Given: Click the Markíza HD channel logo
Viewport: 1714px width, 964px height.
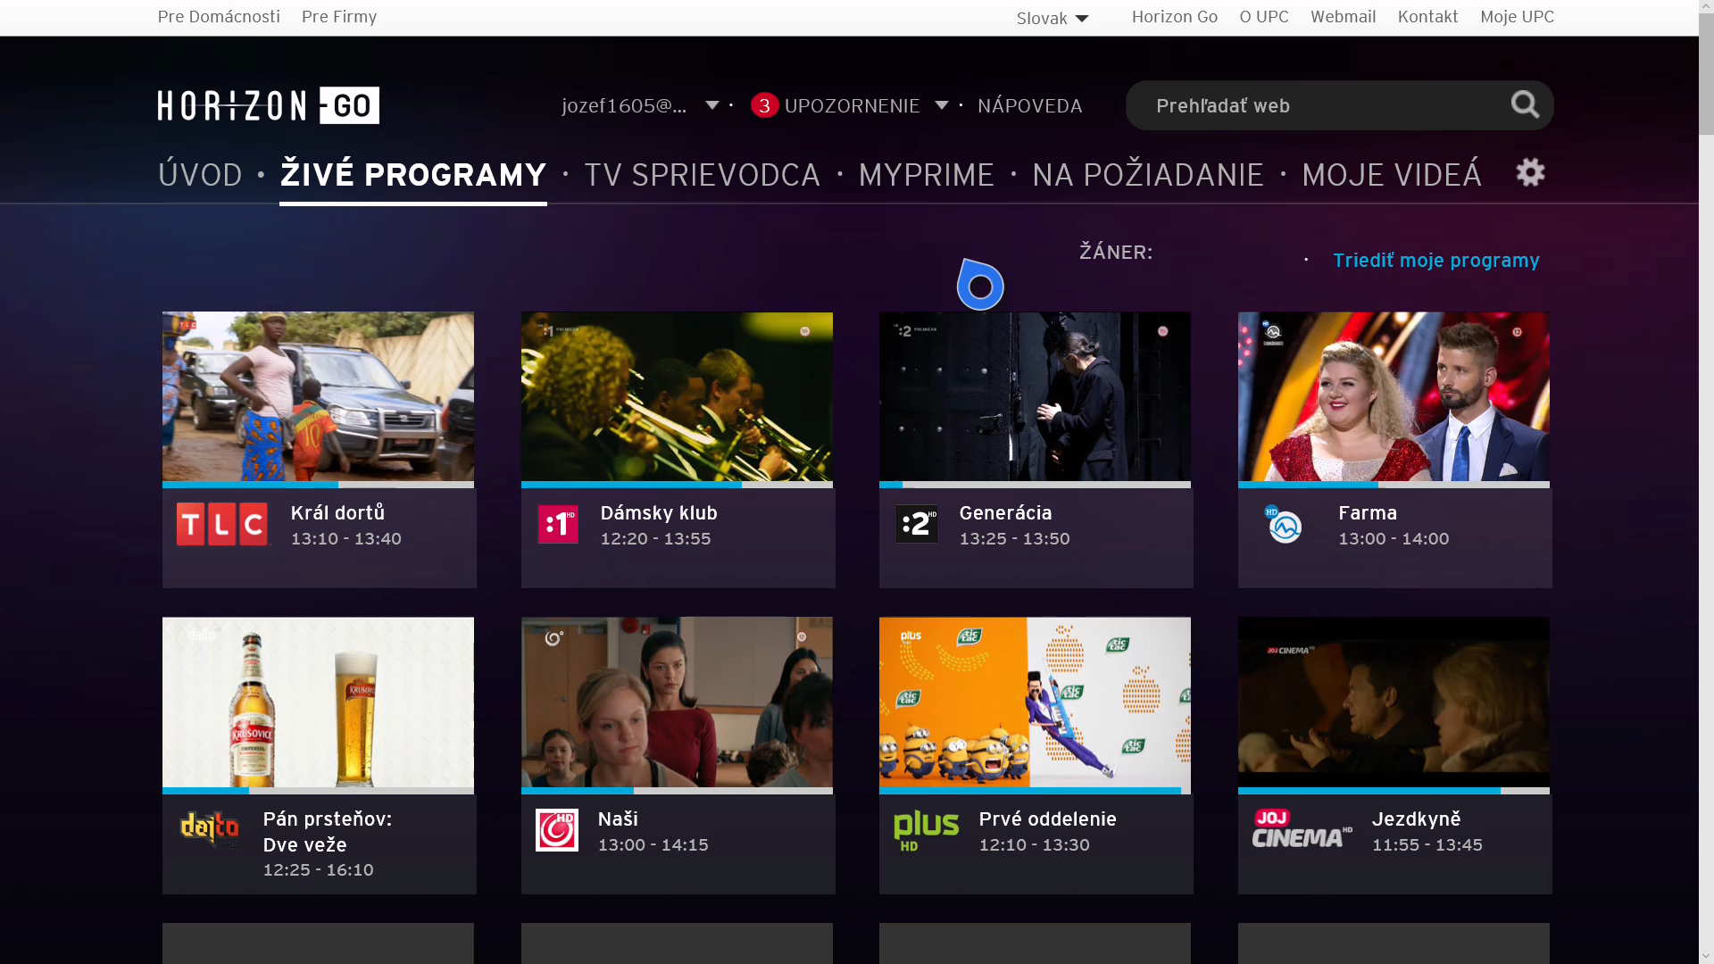Looking at the screenshot, I should pyautogui.click(x=1284, y=525).
